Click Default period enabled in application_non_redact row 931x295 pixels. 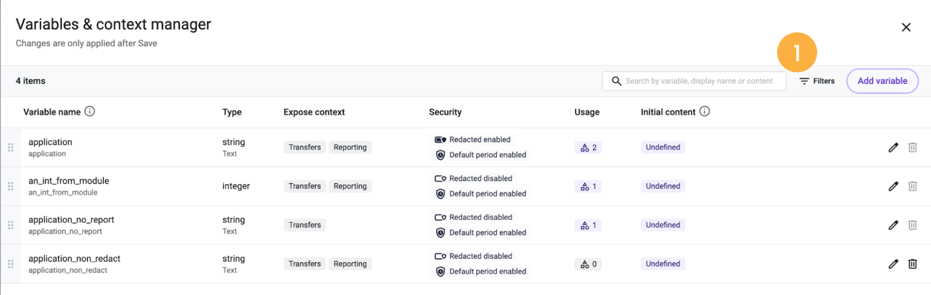pyautogui.click(x=487, y=271)
